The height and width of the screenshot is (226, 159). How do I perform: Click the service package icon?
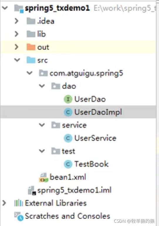(56, 125)
